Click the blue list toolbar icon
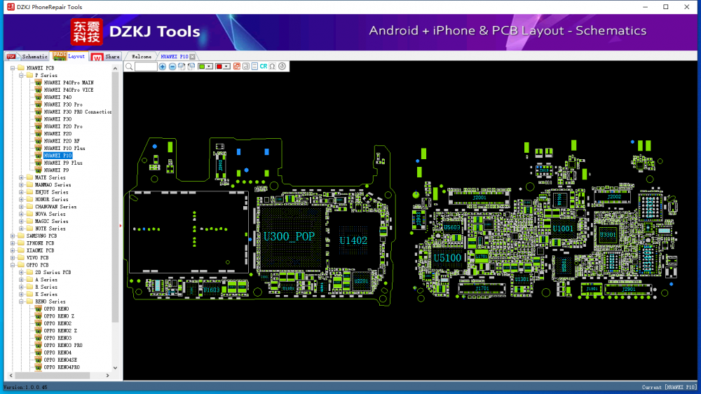Screen dimensions: 701x394 254,67
